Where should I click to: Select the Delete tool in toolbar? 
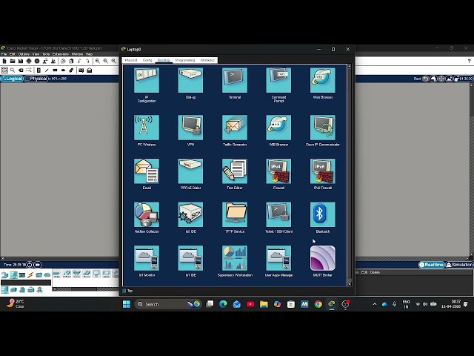click(21, 70)
